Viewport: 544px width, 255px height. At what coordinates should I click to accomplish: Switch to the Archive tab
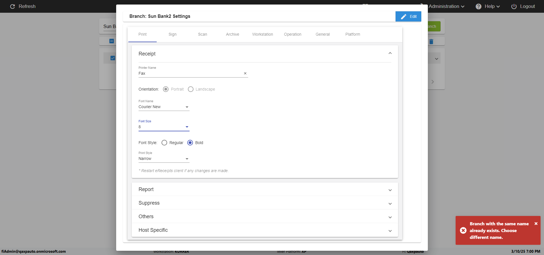point(232,34)
